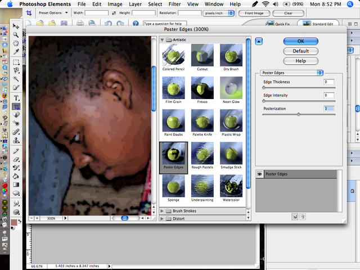Select the Eyedropper tool
Screen dimensions: 360x270
[x=16, y=52]
